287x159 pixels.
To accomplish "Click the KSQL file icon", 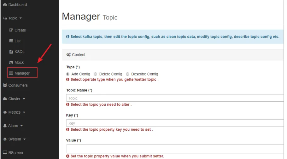I will (x=11, y=52).
